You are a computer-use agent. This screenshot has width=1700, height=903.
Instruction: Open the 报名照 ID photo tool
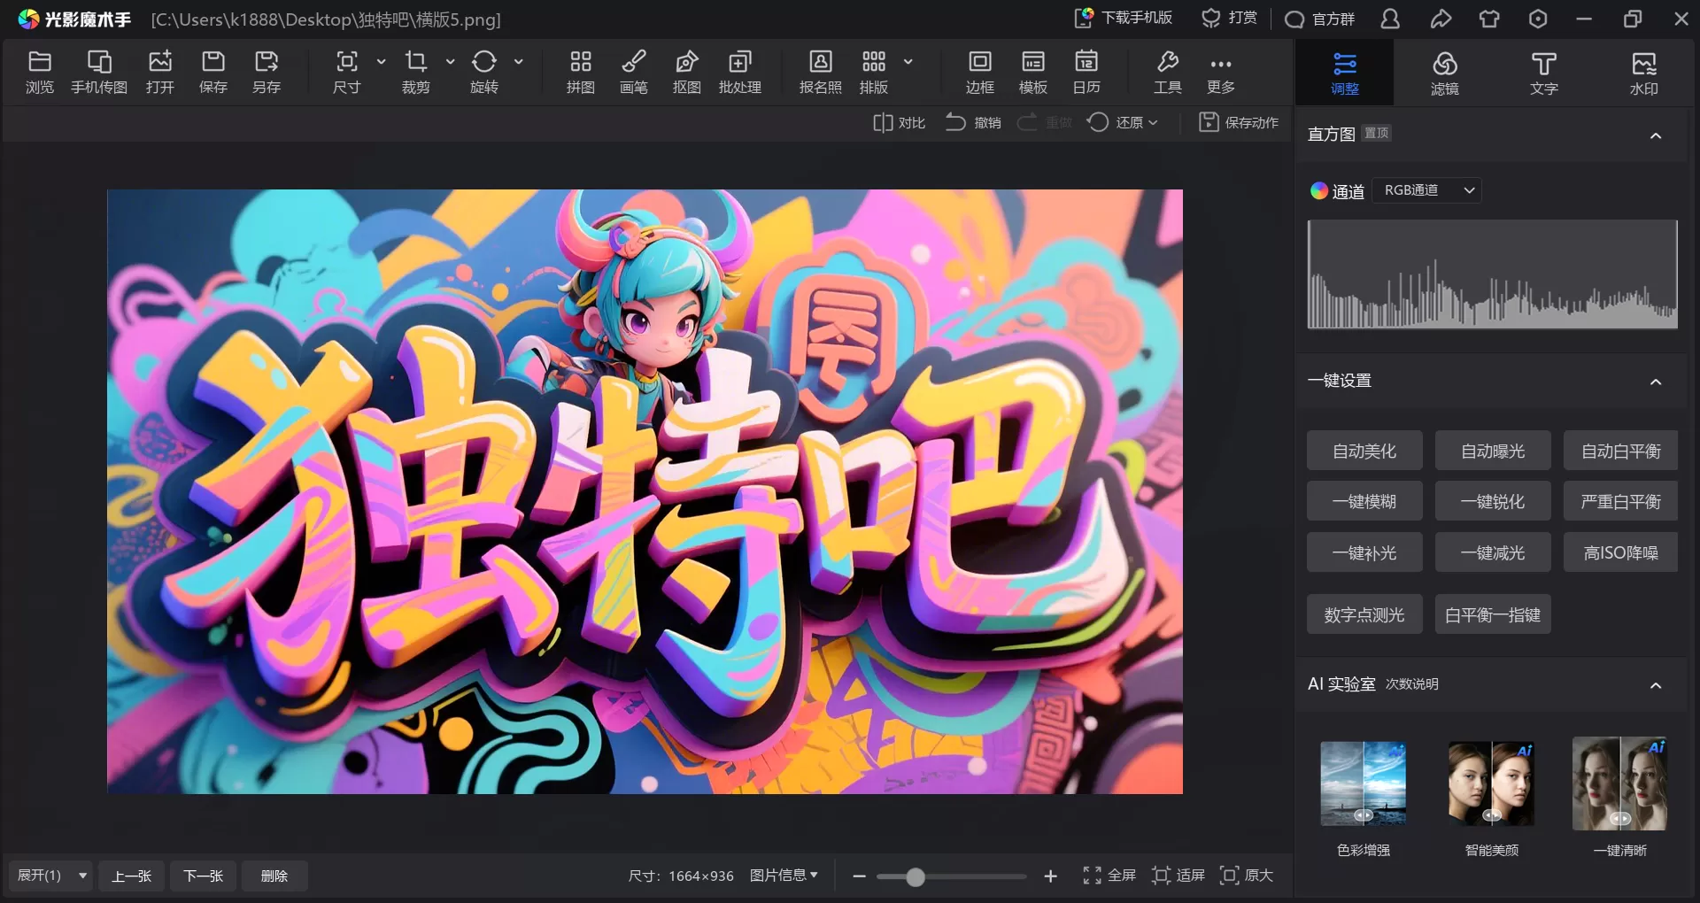click(819, 71)
